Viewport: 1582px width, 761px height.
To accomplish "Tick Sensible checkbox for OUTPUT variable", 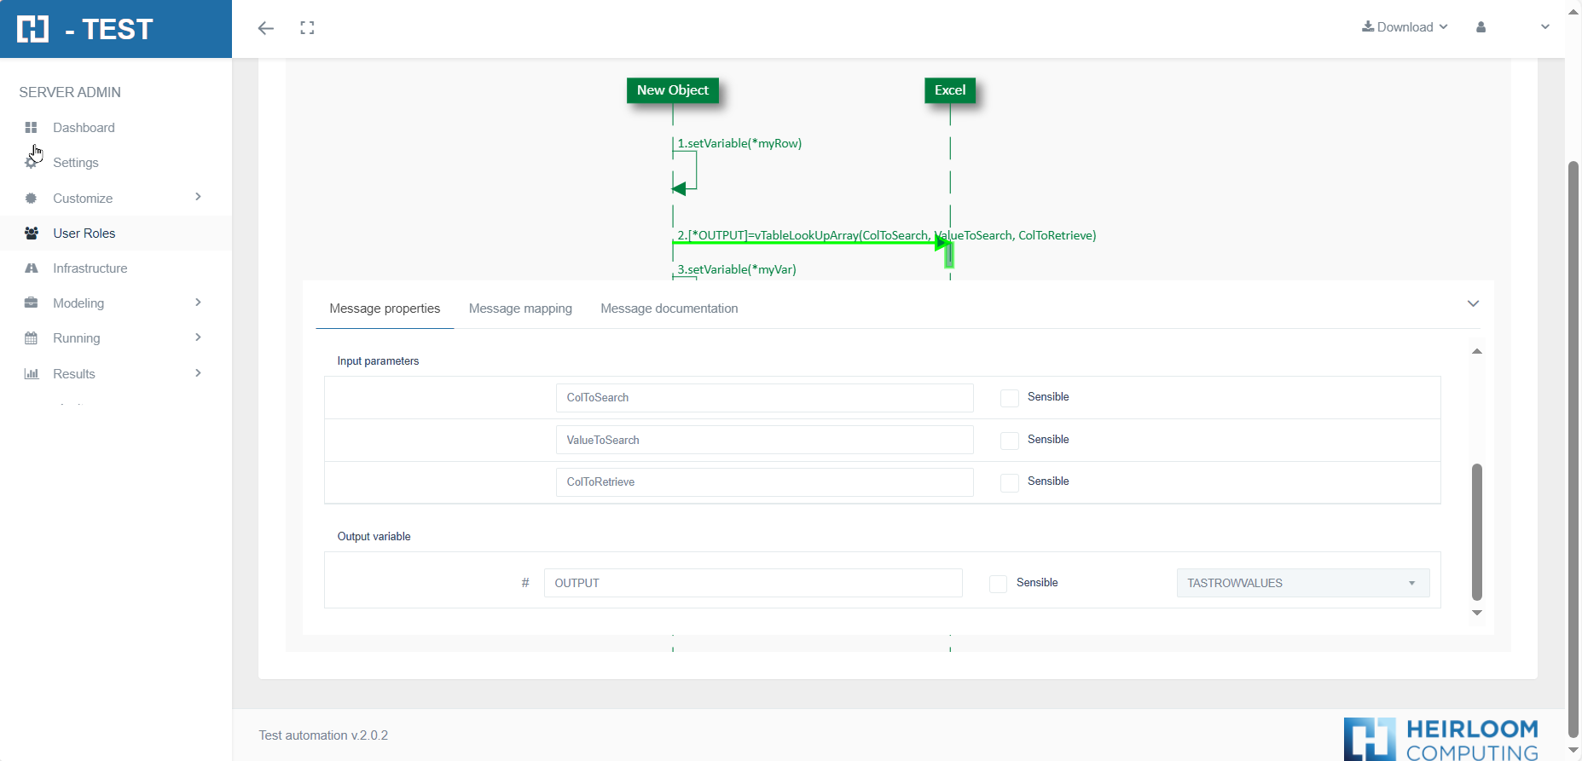I will [x=999, y=584].
